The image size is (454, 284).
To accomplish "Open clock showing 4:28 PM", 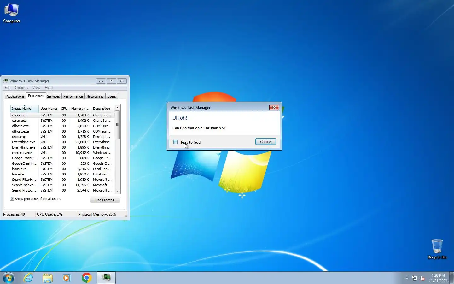I will [x=438, y=278].
